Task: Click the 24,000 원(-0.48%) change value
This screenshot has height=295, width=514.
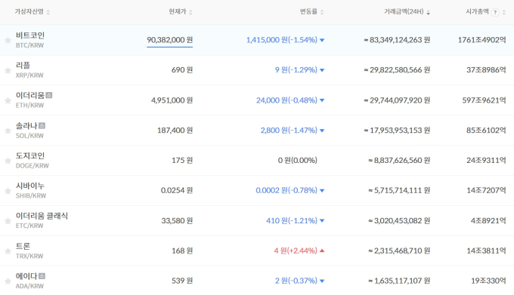Action: [x=286, y=100]
